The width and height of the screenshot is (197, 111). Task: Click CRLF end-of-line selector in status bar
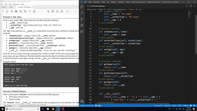[180, 105]
